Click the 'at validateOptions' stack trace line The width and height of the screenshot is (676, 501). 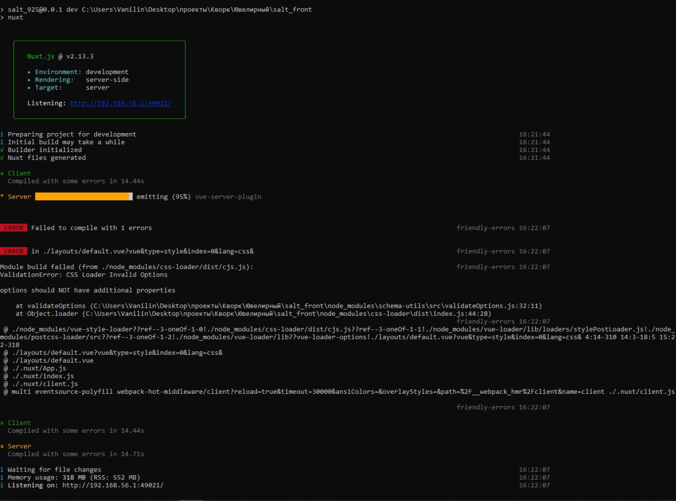(278, 306)
